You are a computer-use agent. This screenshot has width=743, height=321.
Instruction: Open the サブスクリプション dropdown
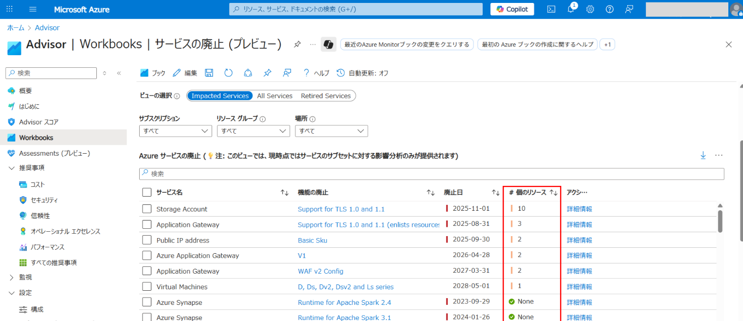175,131
